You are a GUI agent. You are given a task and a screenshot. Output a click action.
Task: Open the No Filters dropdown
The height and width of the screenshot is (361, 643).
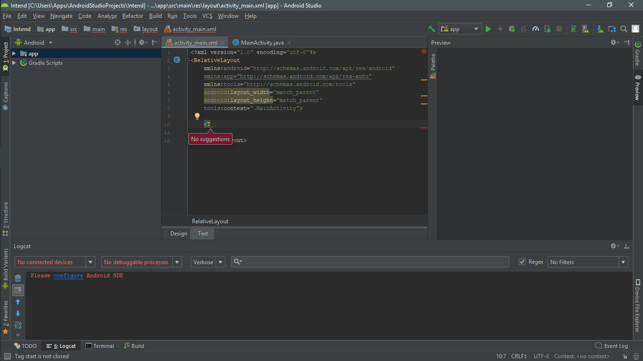point(622,262)
